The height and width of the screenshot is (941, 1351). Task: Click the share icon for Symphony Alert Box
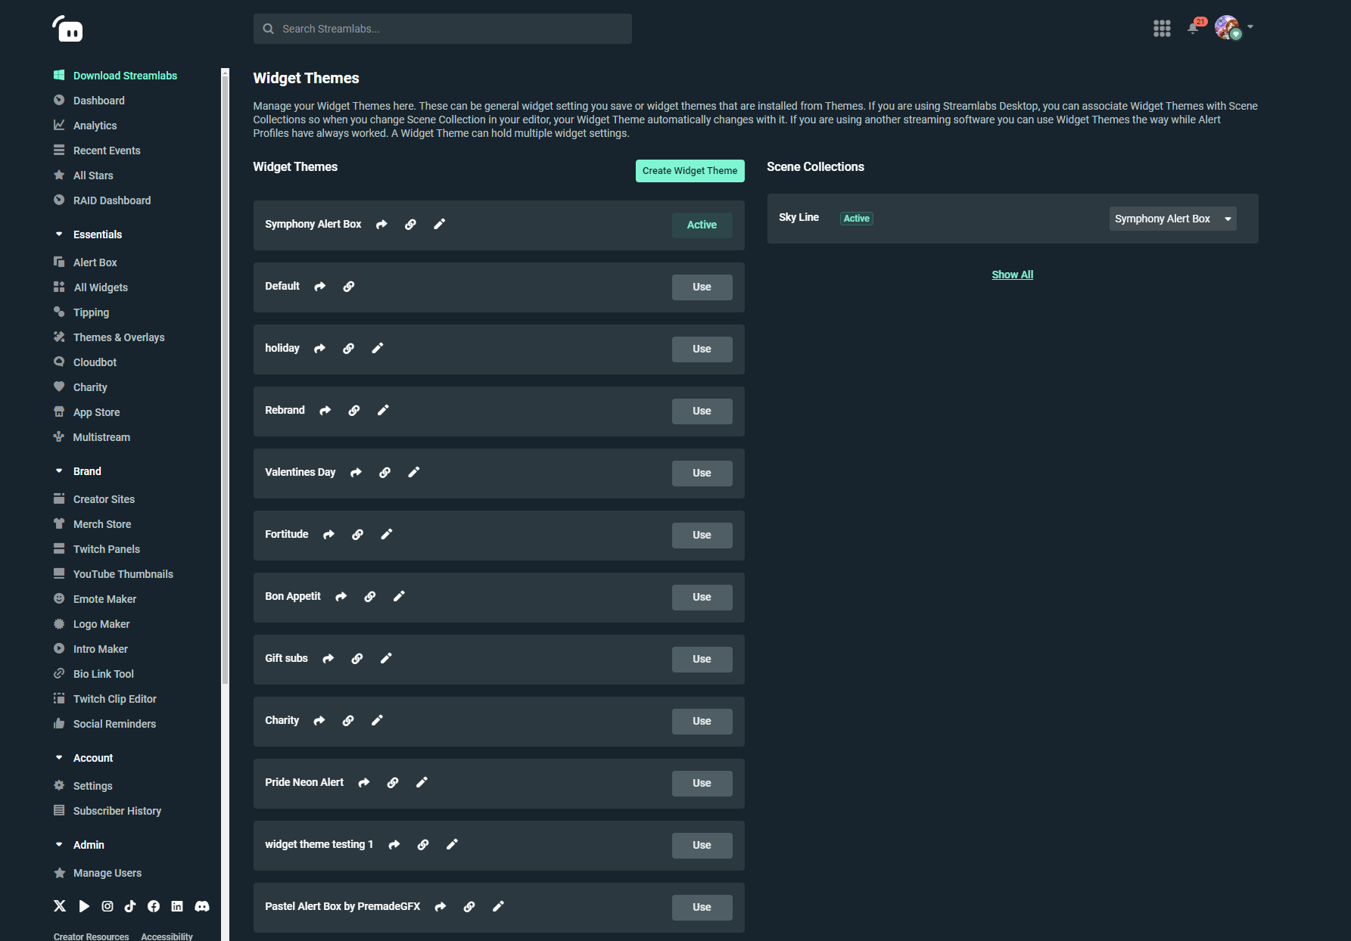[x=381, y=225]
